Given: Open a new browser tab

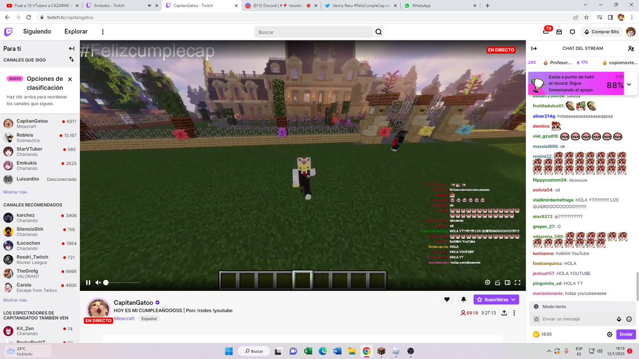Looking at the screenshot, I should 487,5.
